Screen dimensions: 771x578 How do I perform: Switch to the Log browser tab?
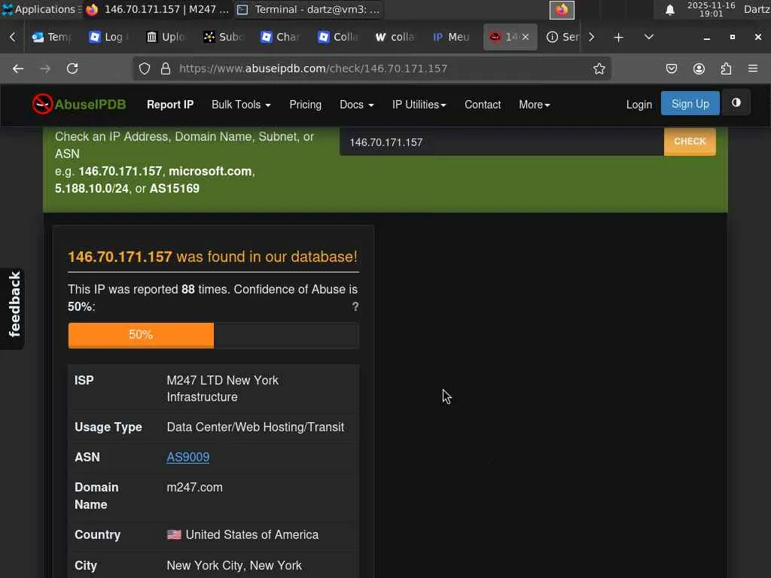pyautogui.click(x=109, y=38)
